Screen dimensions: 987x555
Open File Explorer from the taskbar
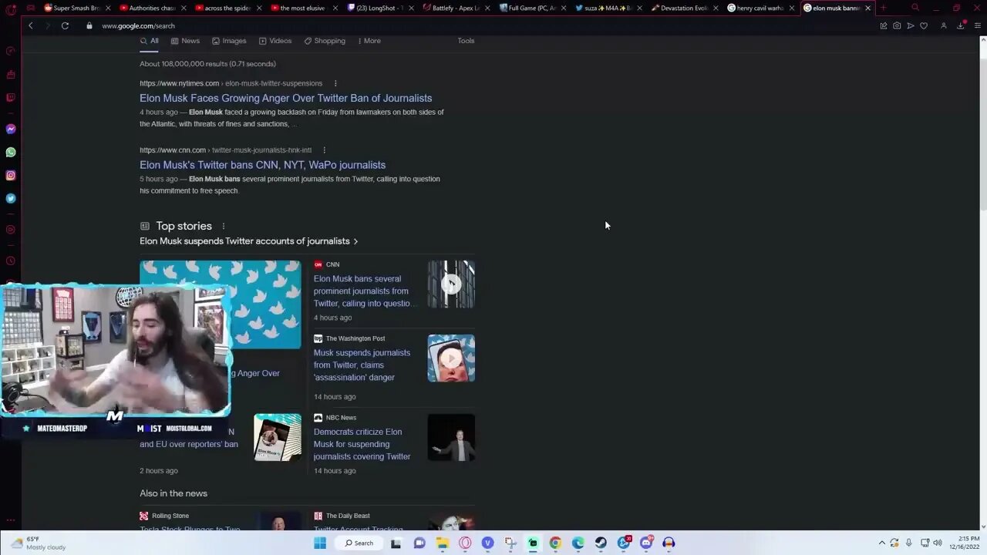pos(442,543)
